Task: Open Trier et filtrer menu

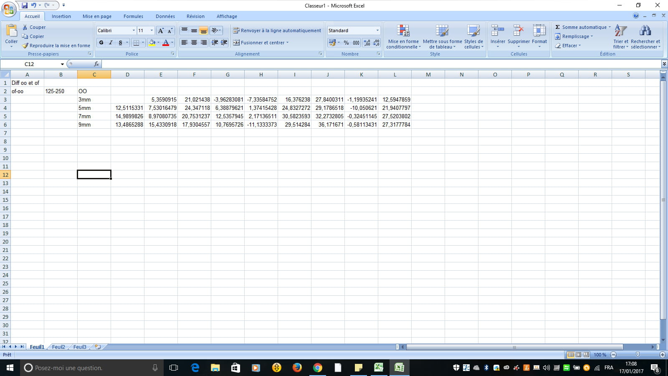Action: point(621,37)
